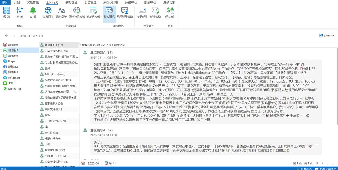Go back with the left arrow
Viewport: 338px width, 170px height.
pos(7,36)
